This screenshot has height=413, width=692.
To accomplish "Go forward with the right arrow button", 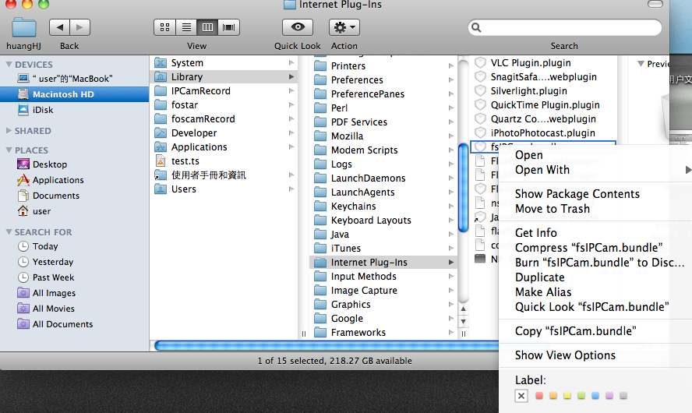I will coord(80,27).
